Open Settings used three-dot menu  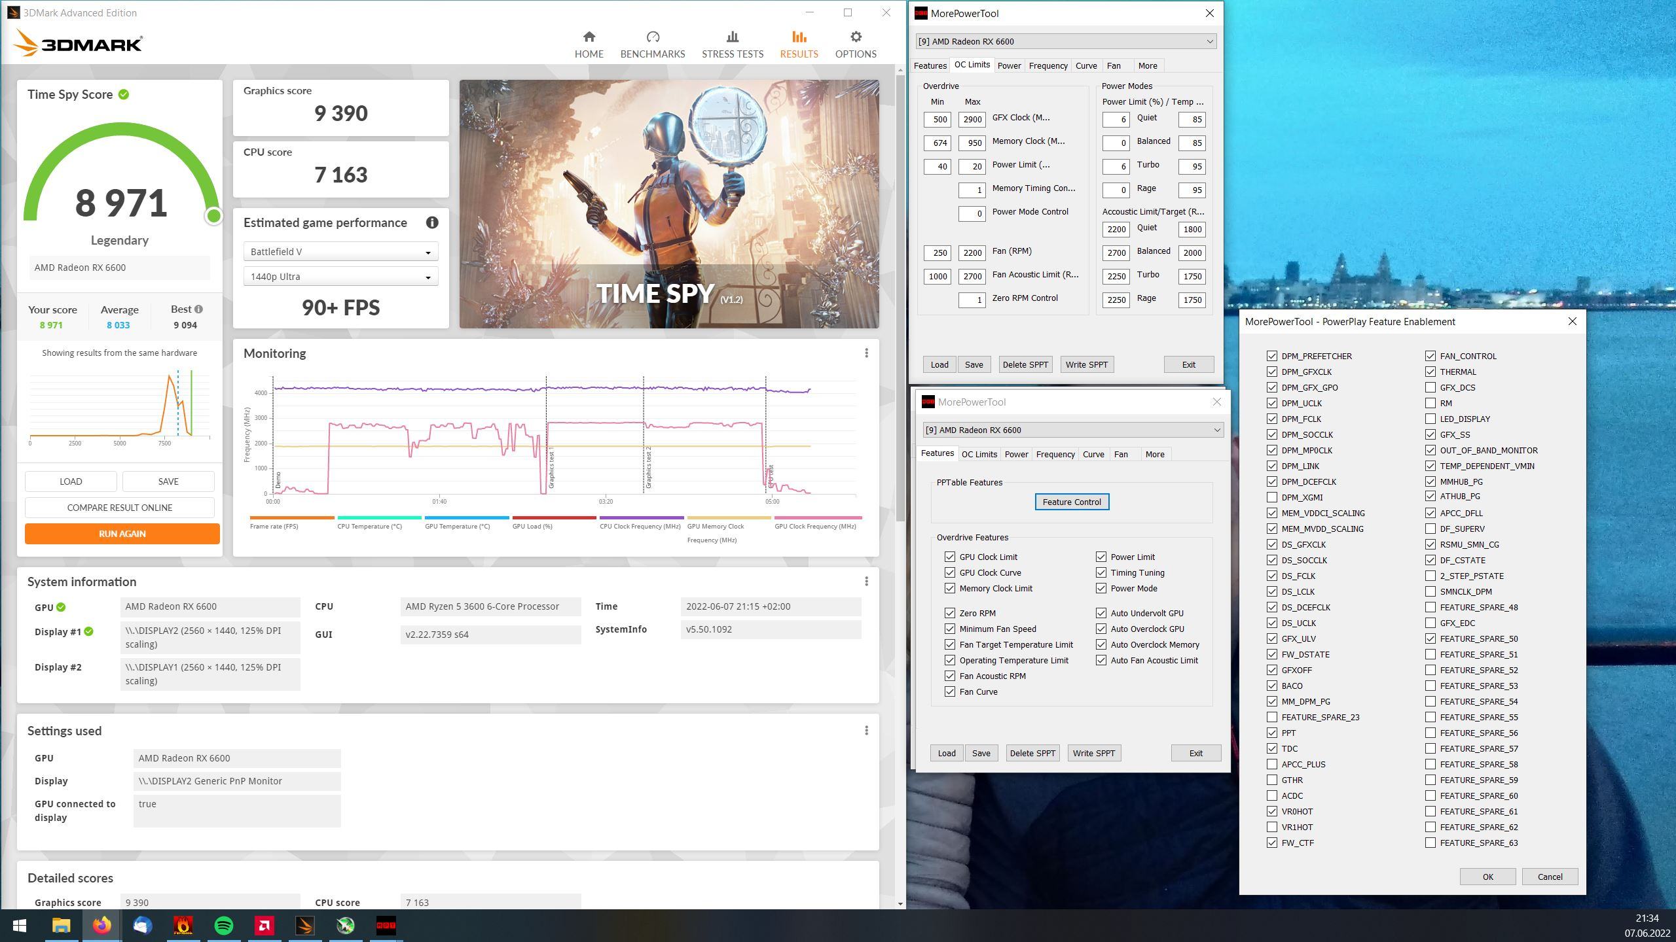point(866,730)
